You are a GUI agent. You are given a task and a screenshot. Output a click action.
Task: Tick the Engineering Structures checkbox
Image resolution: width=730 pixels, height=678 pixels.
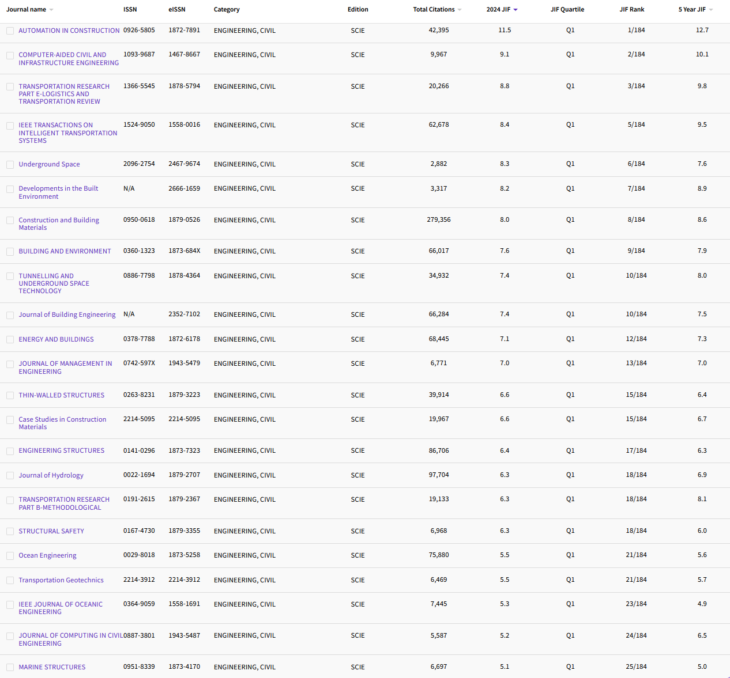click(10, 451)
